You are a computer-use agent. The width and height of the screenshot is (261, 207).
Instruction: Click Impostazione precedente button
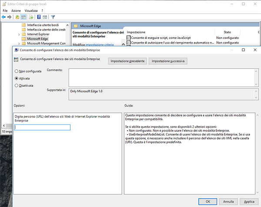tap(127, 61)
